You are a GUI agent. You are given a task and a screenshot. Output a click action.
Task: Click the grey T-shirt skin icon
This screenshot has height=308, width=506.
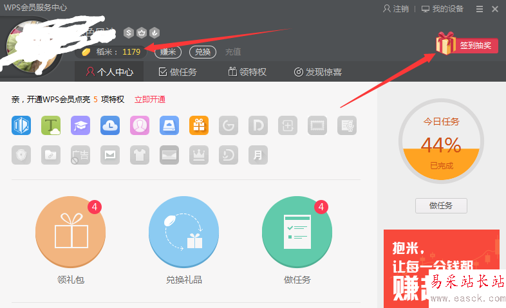(140, 155)
